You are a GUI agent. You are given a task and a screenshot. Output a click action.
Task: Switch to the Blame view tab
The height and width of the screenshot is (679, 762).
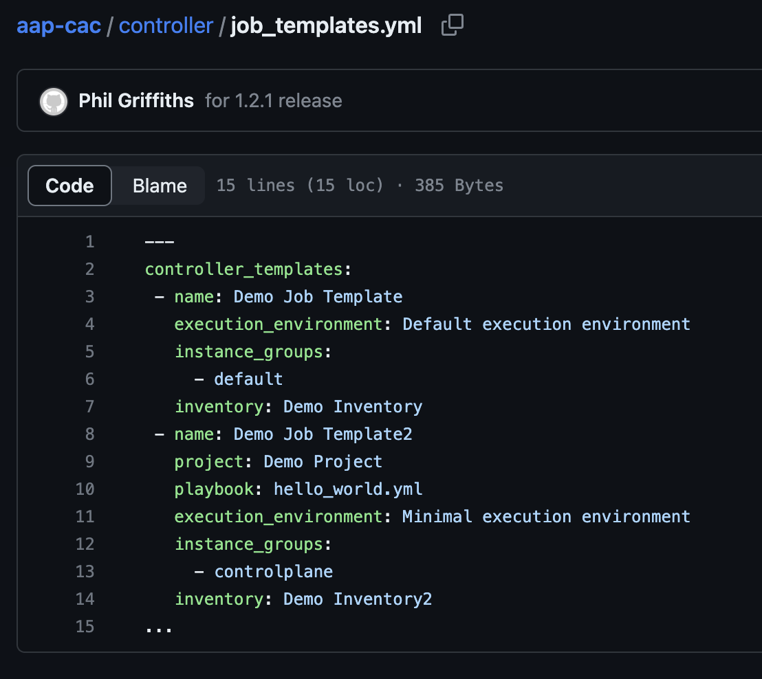pos(160,186)
